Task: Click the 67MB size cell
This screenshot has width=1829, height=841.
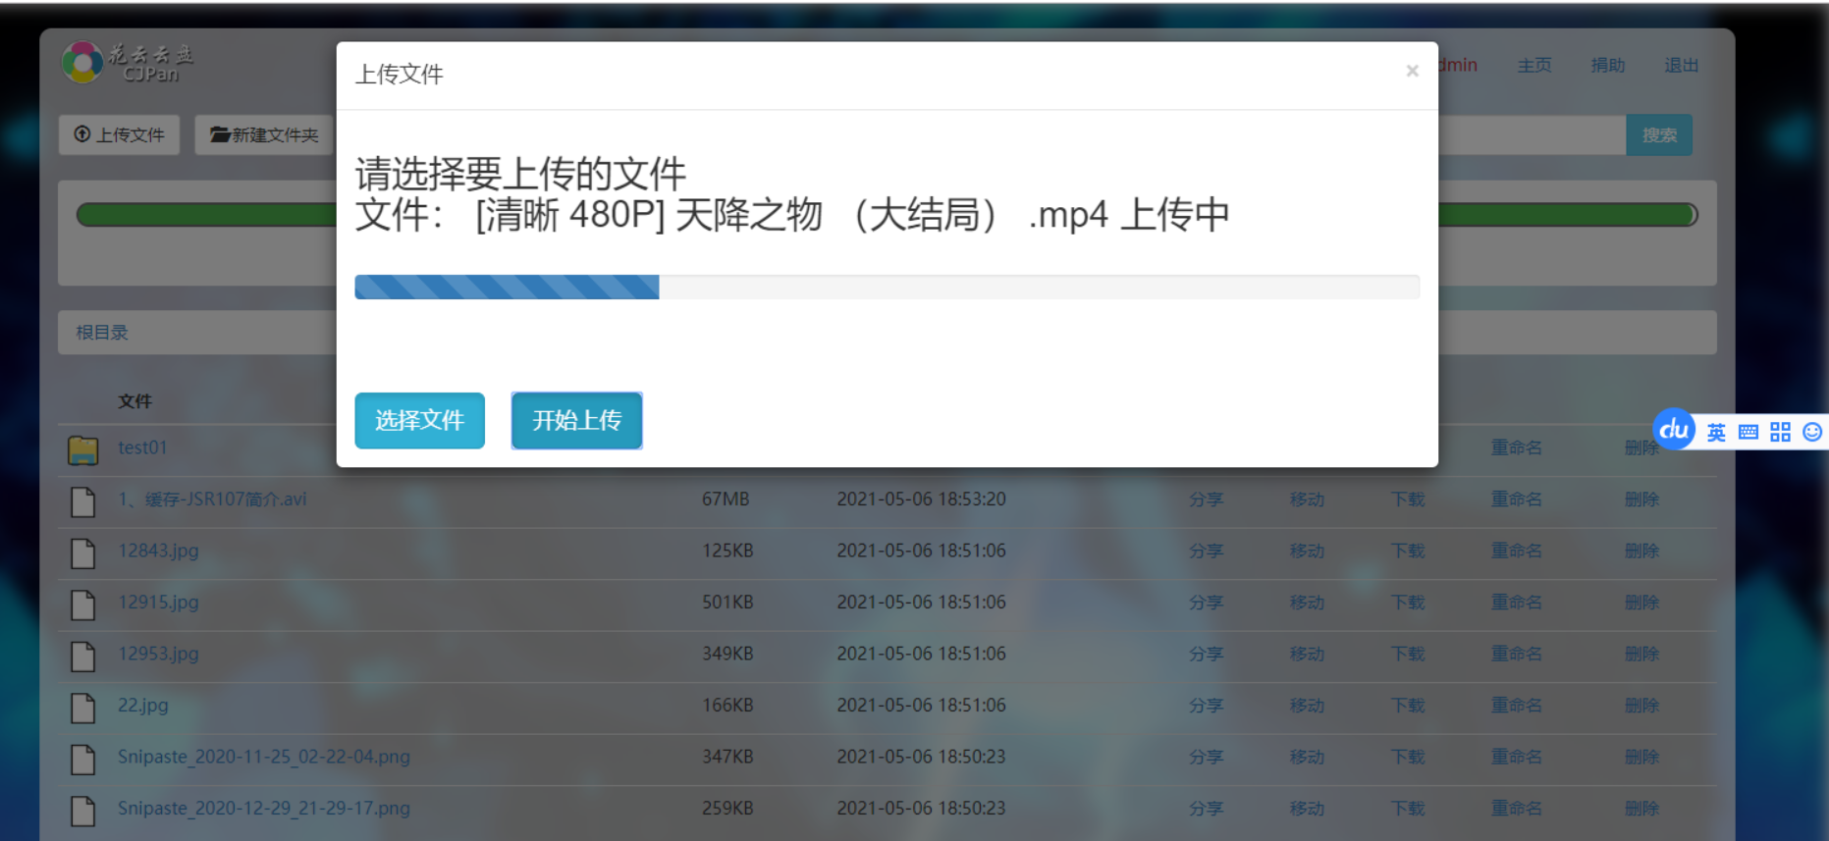Action: 726,499
